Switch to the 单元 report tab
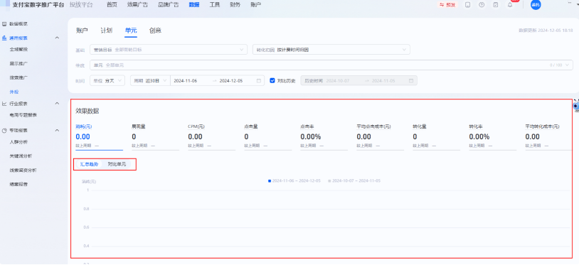 [x=131, y=31]
